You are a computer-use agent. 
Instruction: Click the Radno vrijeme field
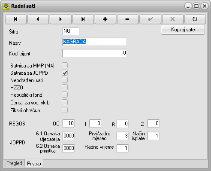coord(123,148)
